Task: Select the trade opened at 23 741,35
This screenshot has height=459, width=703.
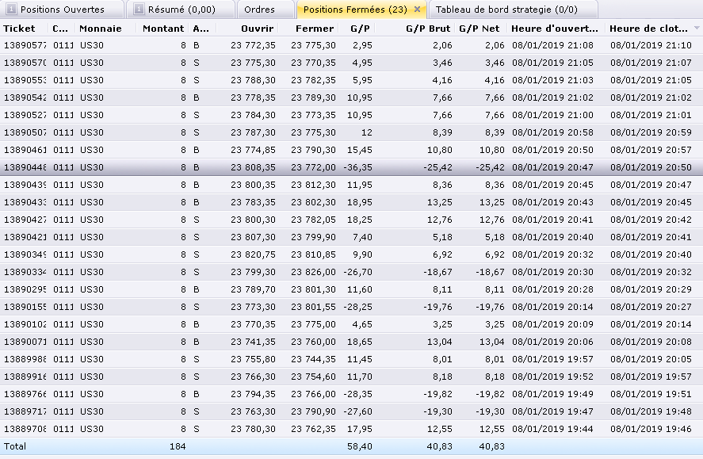Action: coord(254,342)
